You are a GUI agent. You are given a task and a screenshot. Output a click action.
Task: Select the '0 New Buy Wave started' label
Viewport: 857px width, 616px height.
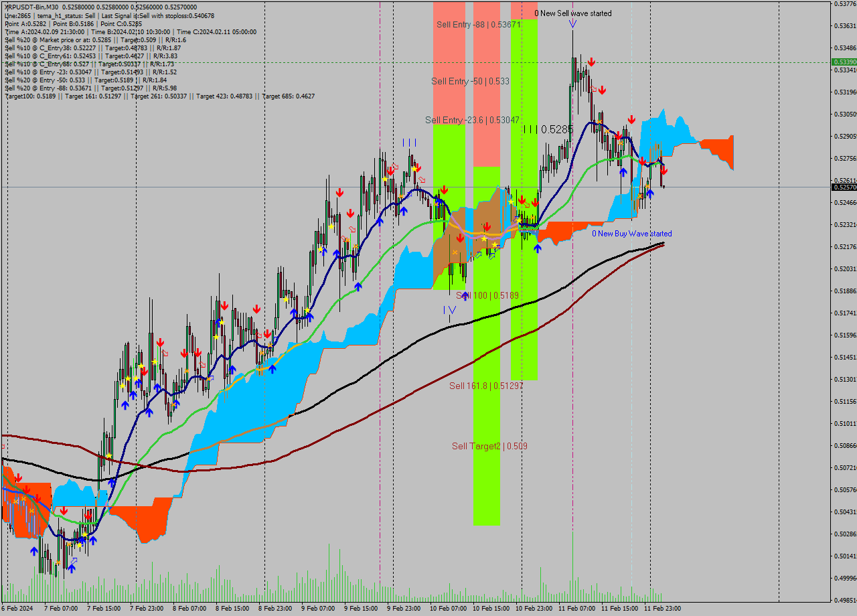(631, 234)
